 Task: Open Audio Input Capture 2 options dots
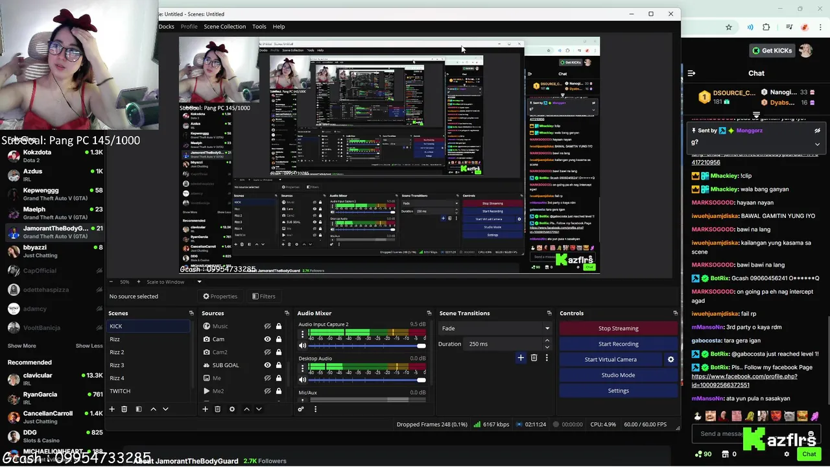302,335
